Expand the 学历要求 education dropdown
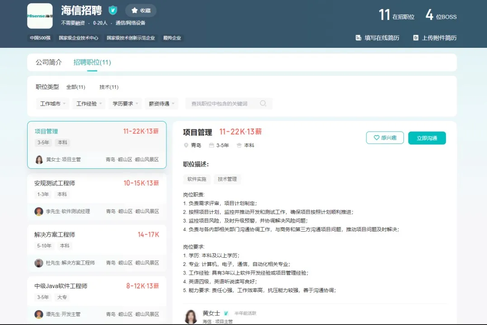This screenshot has width=487, height=325. pos(125,104)
